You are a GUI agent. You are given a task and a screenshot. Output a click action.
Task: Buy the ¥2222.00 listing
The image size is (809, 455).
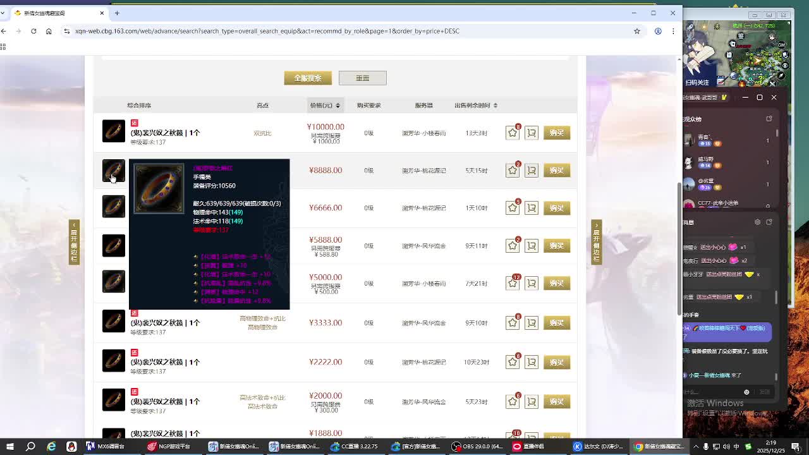point(556,362)
